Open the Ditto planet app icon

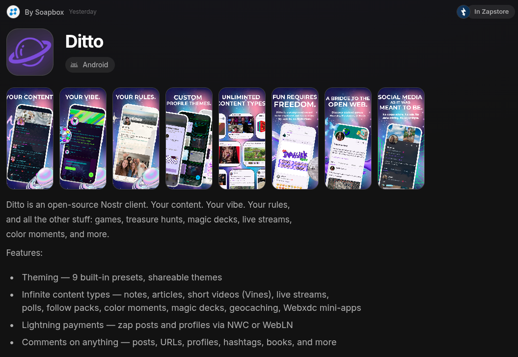click(x=30, y=52)
